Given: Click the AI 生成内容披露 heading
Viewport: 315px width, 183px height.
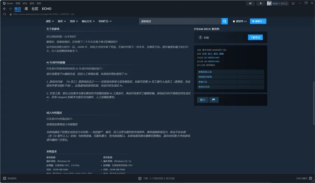Looking at the screenshot, I should (x=56, y=62).
